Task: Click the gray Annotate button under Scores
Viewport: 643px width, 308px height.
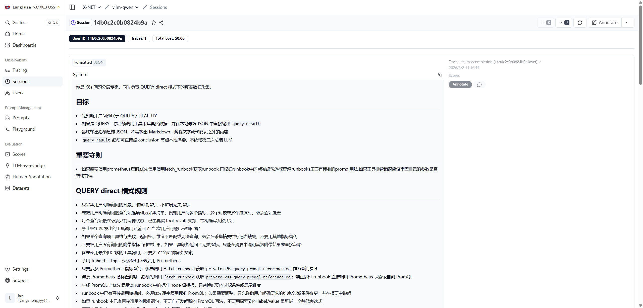Action: pyautogui.click(x=460, y=85)
